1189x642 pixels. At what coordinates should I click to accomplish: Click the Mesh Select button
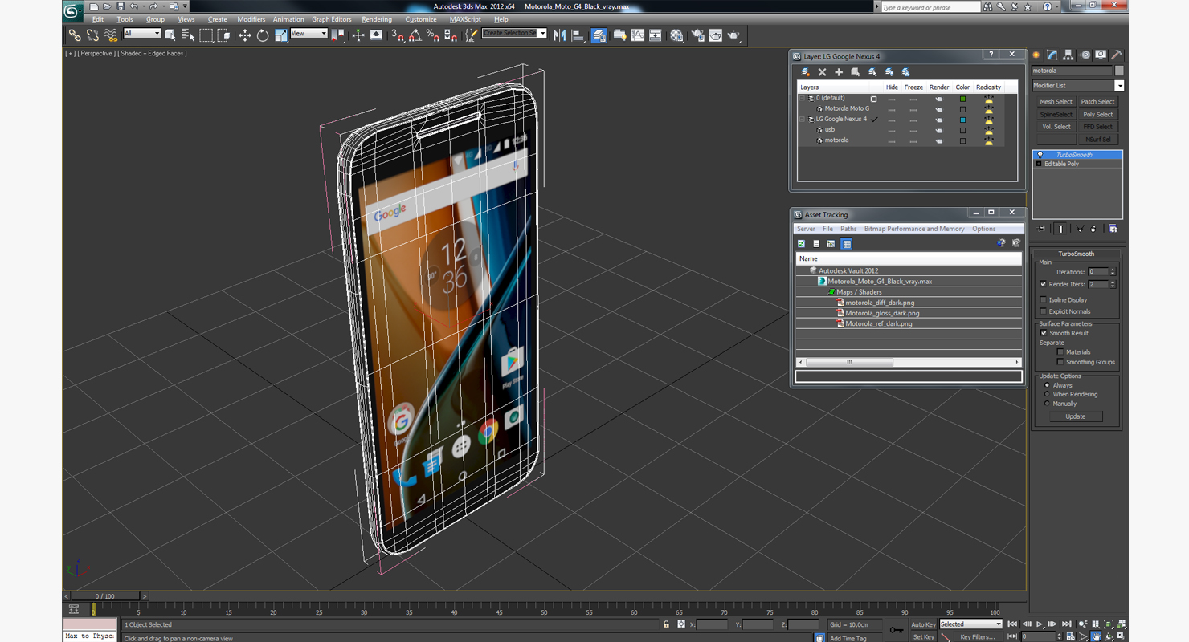point(1056,102)
